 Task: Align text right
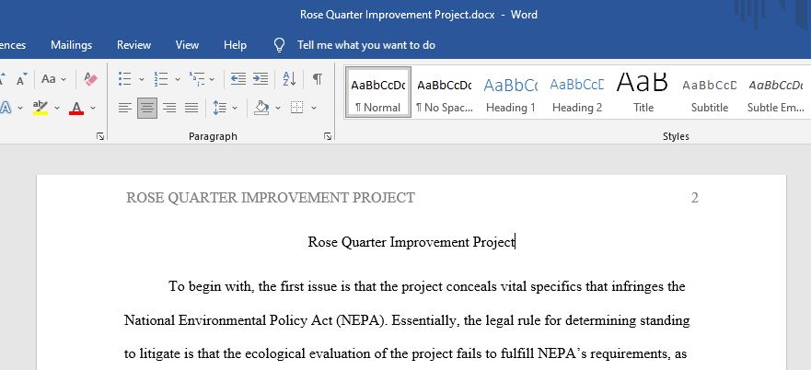click(x=169, y=108)
